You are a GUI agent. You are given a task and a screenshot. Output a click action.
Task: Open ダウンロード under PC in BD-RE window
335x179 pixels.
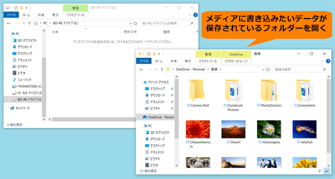tap(22, 47)
